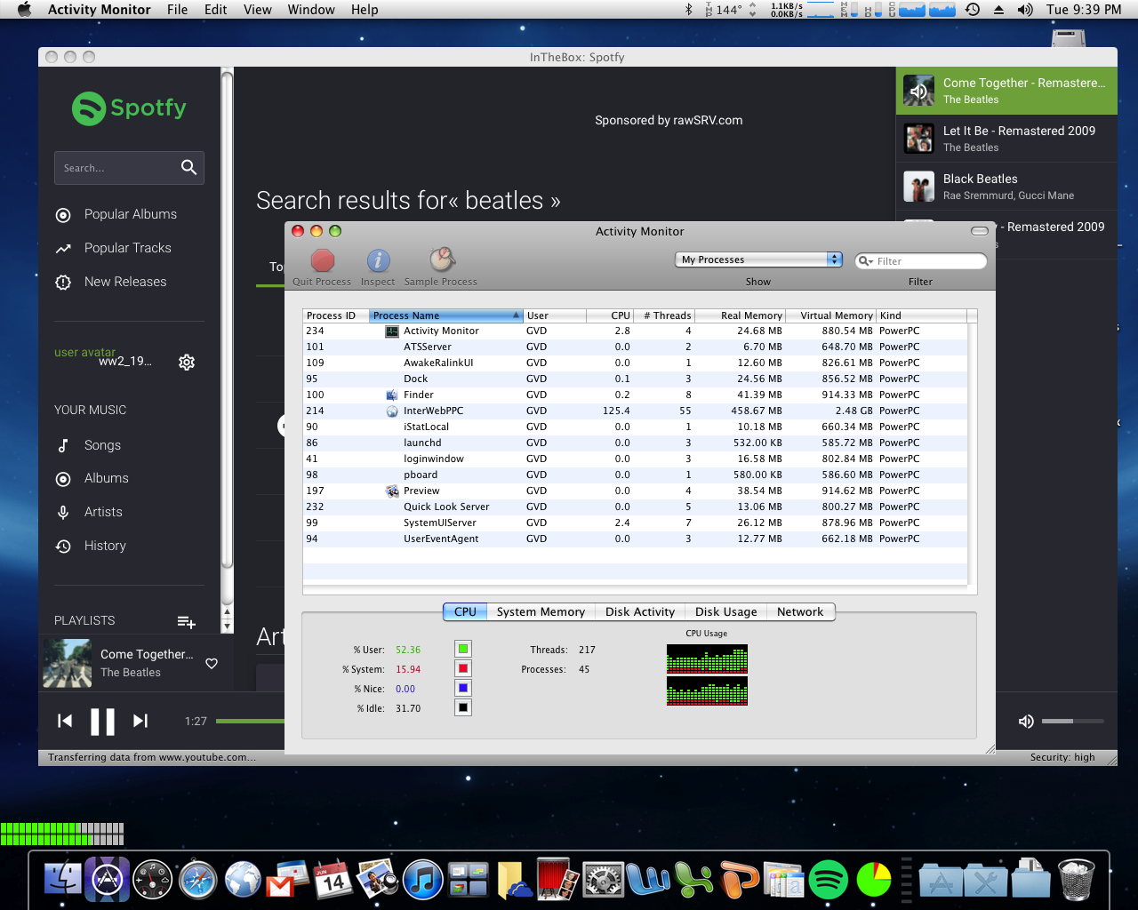
Task: Open Trash in the Dock
Action: pyautogui.click(x=1076, y=881)
